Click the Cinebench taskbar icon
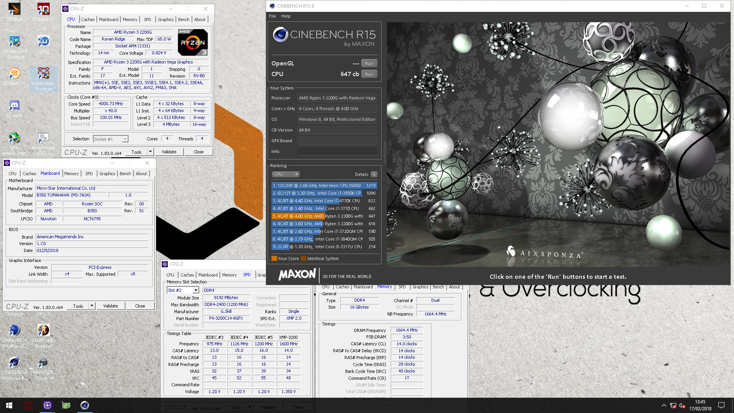This screenshot has height=413, width=734. tap(84, 405)
